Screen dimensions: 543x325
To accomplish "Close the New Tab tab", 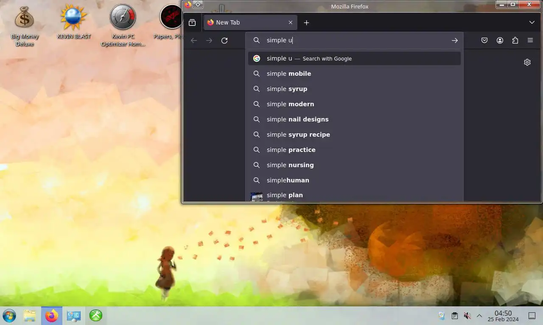I will (291, 22).
